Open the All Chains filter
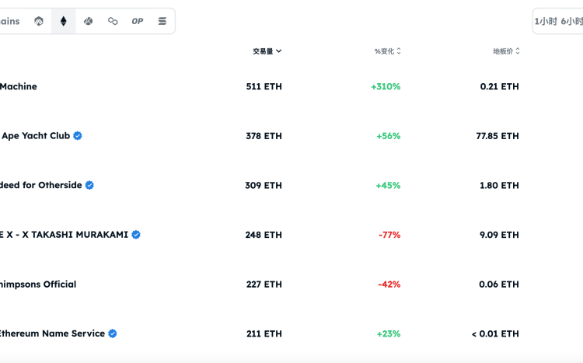Screen dimensions: 583x363 (10, 21)
